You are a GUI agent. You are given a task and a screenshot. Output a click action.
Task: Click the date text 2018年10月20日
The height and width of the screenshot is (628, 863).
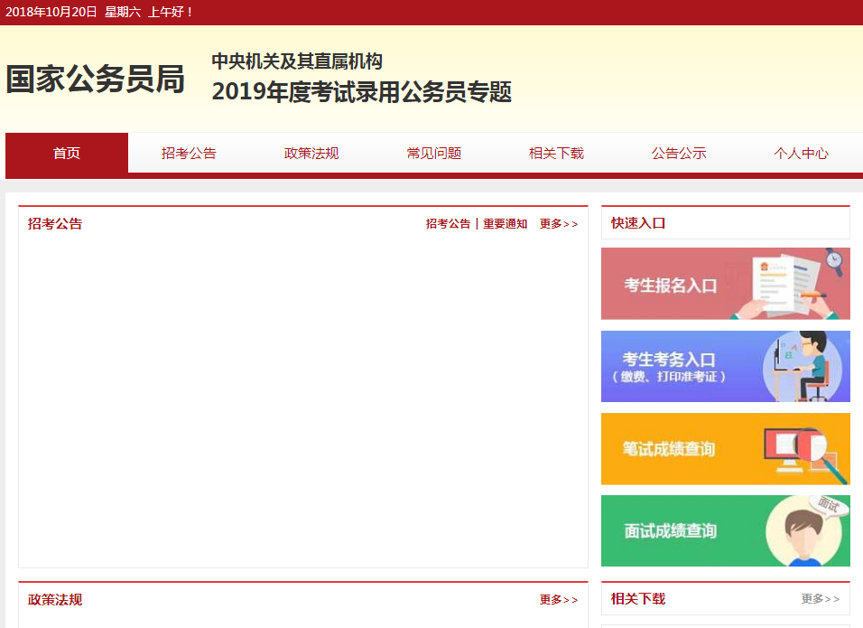tap(51, 12)
